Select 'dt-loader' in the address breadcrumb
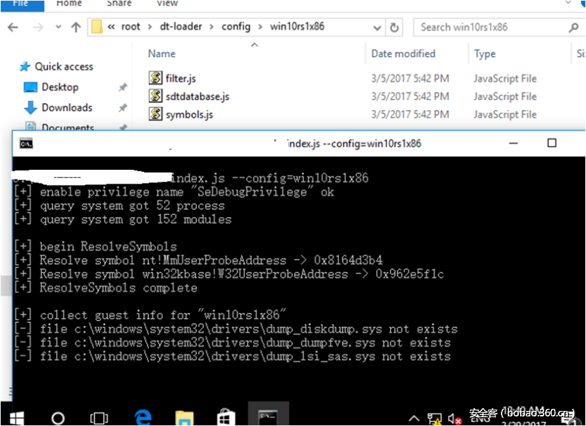This screenshot has width=586, height=426. click(181, 27)
